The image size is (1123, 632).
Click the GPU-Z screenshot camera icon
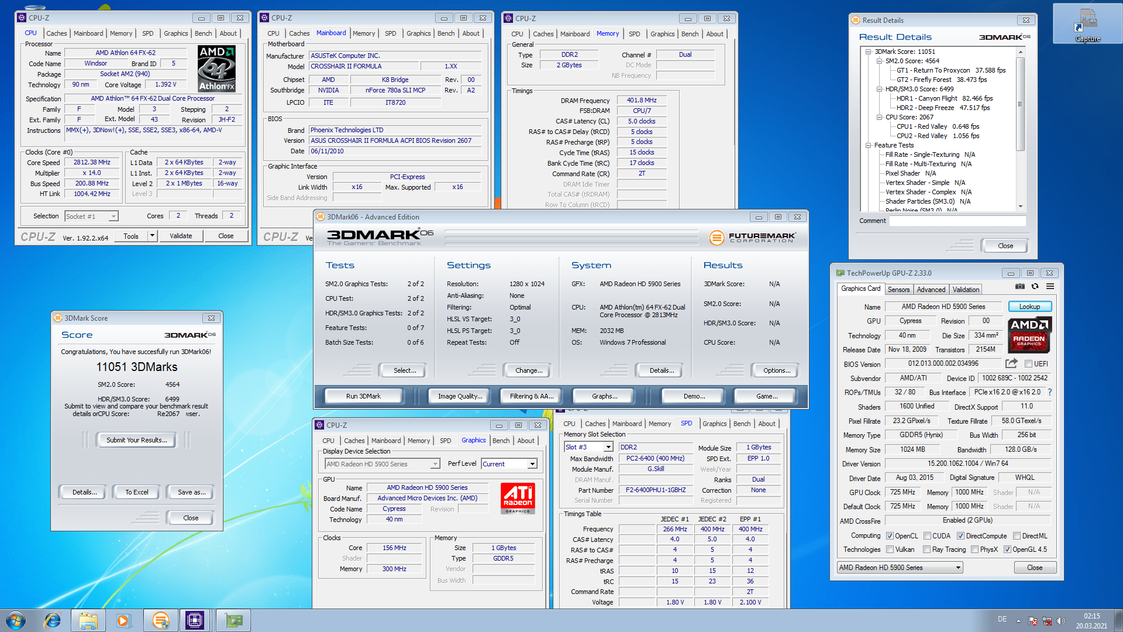click(x=1019, y=287)
